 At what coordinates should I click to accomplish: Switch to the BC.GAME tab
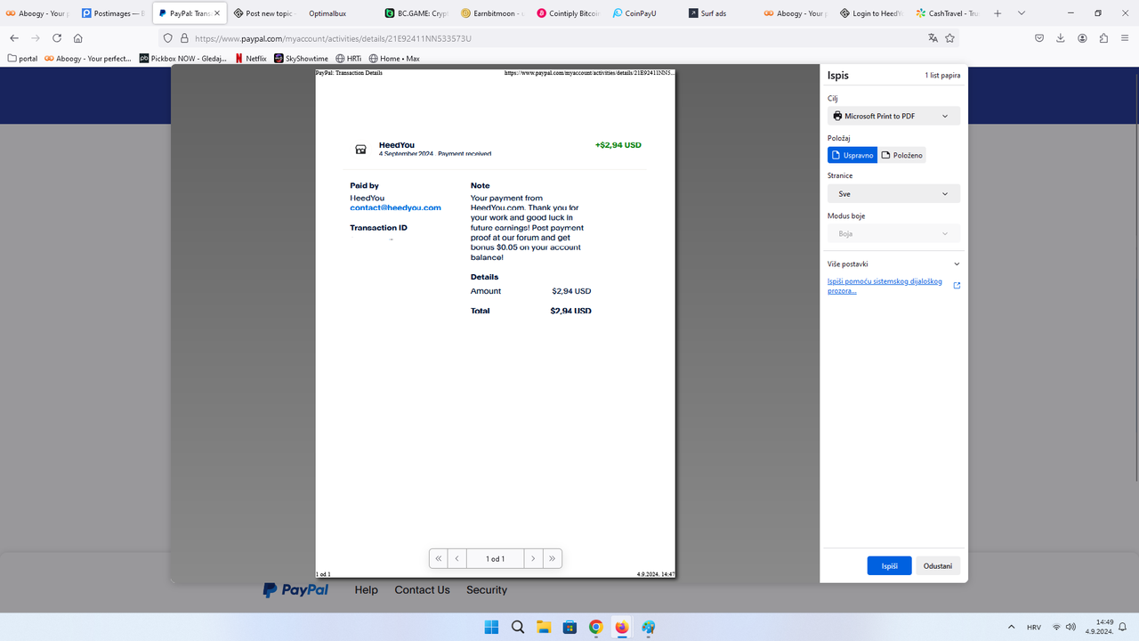(416, 13)
